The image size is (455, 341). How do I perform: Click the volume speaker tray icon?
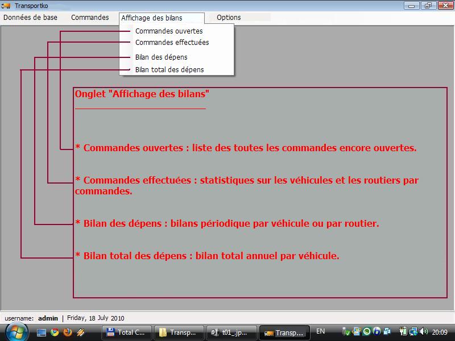click(424, 331)
